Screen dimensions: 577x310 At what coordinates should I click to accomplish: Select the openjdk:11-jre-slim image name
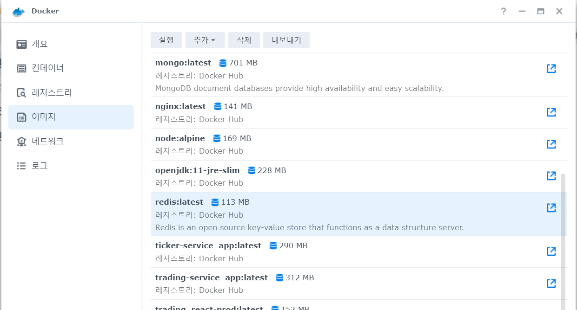click(198, 170)
